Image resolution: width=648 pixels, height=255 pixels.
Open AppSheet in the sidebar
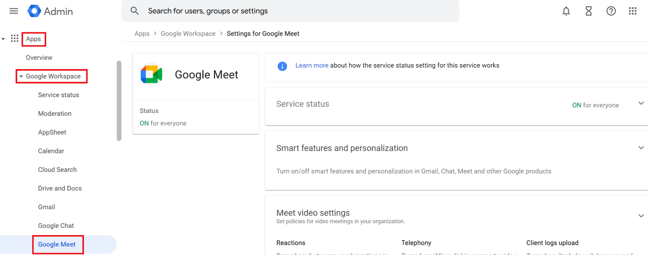coord(52,132)
